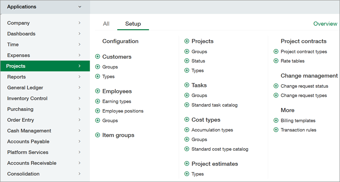Expand the General Ledger submenu chevron

click(79, 88)
